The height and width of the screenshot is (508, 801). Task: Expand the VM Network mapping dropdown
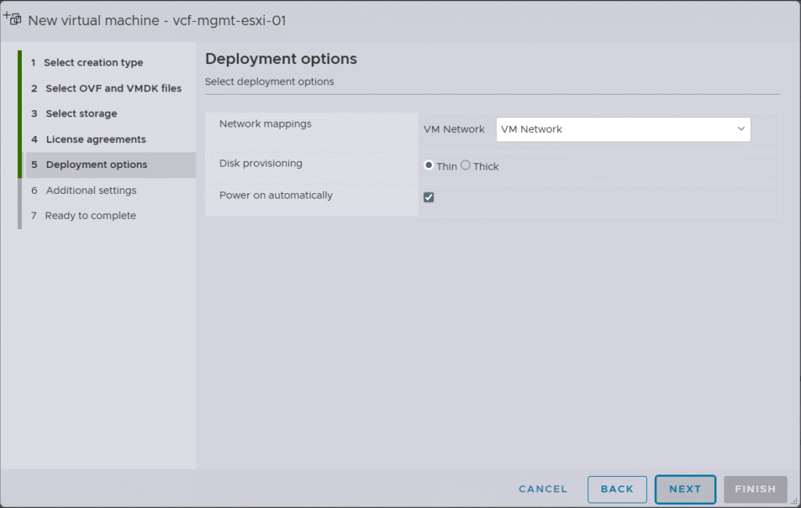[623, 129]
